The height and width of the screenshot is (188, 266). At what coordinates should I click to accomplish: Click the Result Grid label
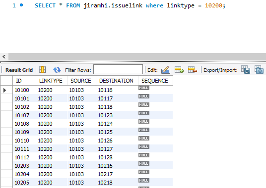coord(19,70)
